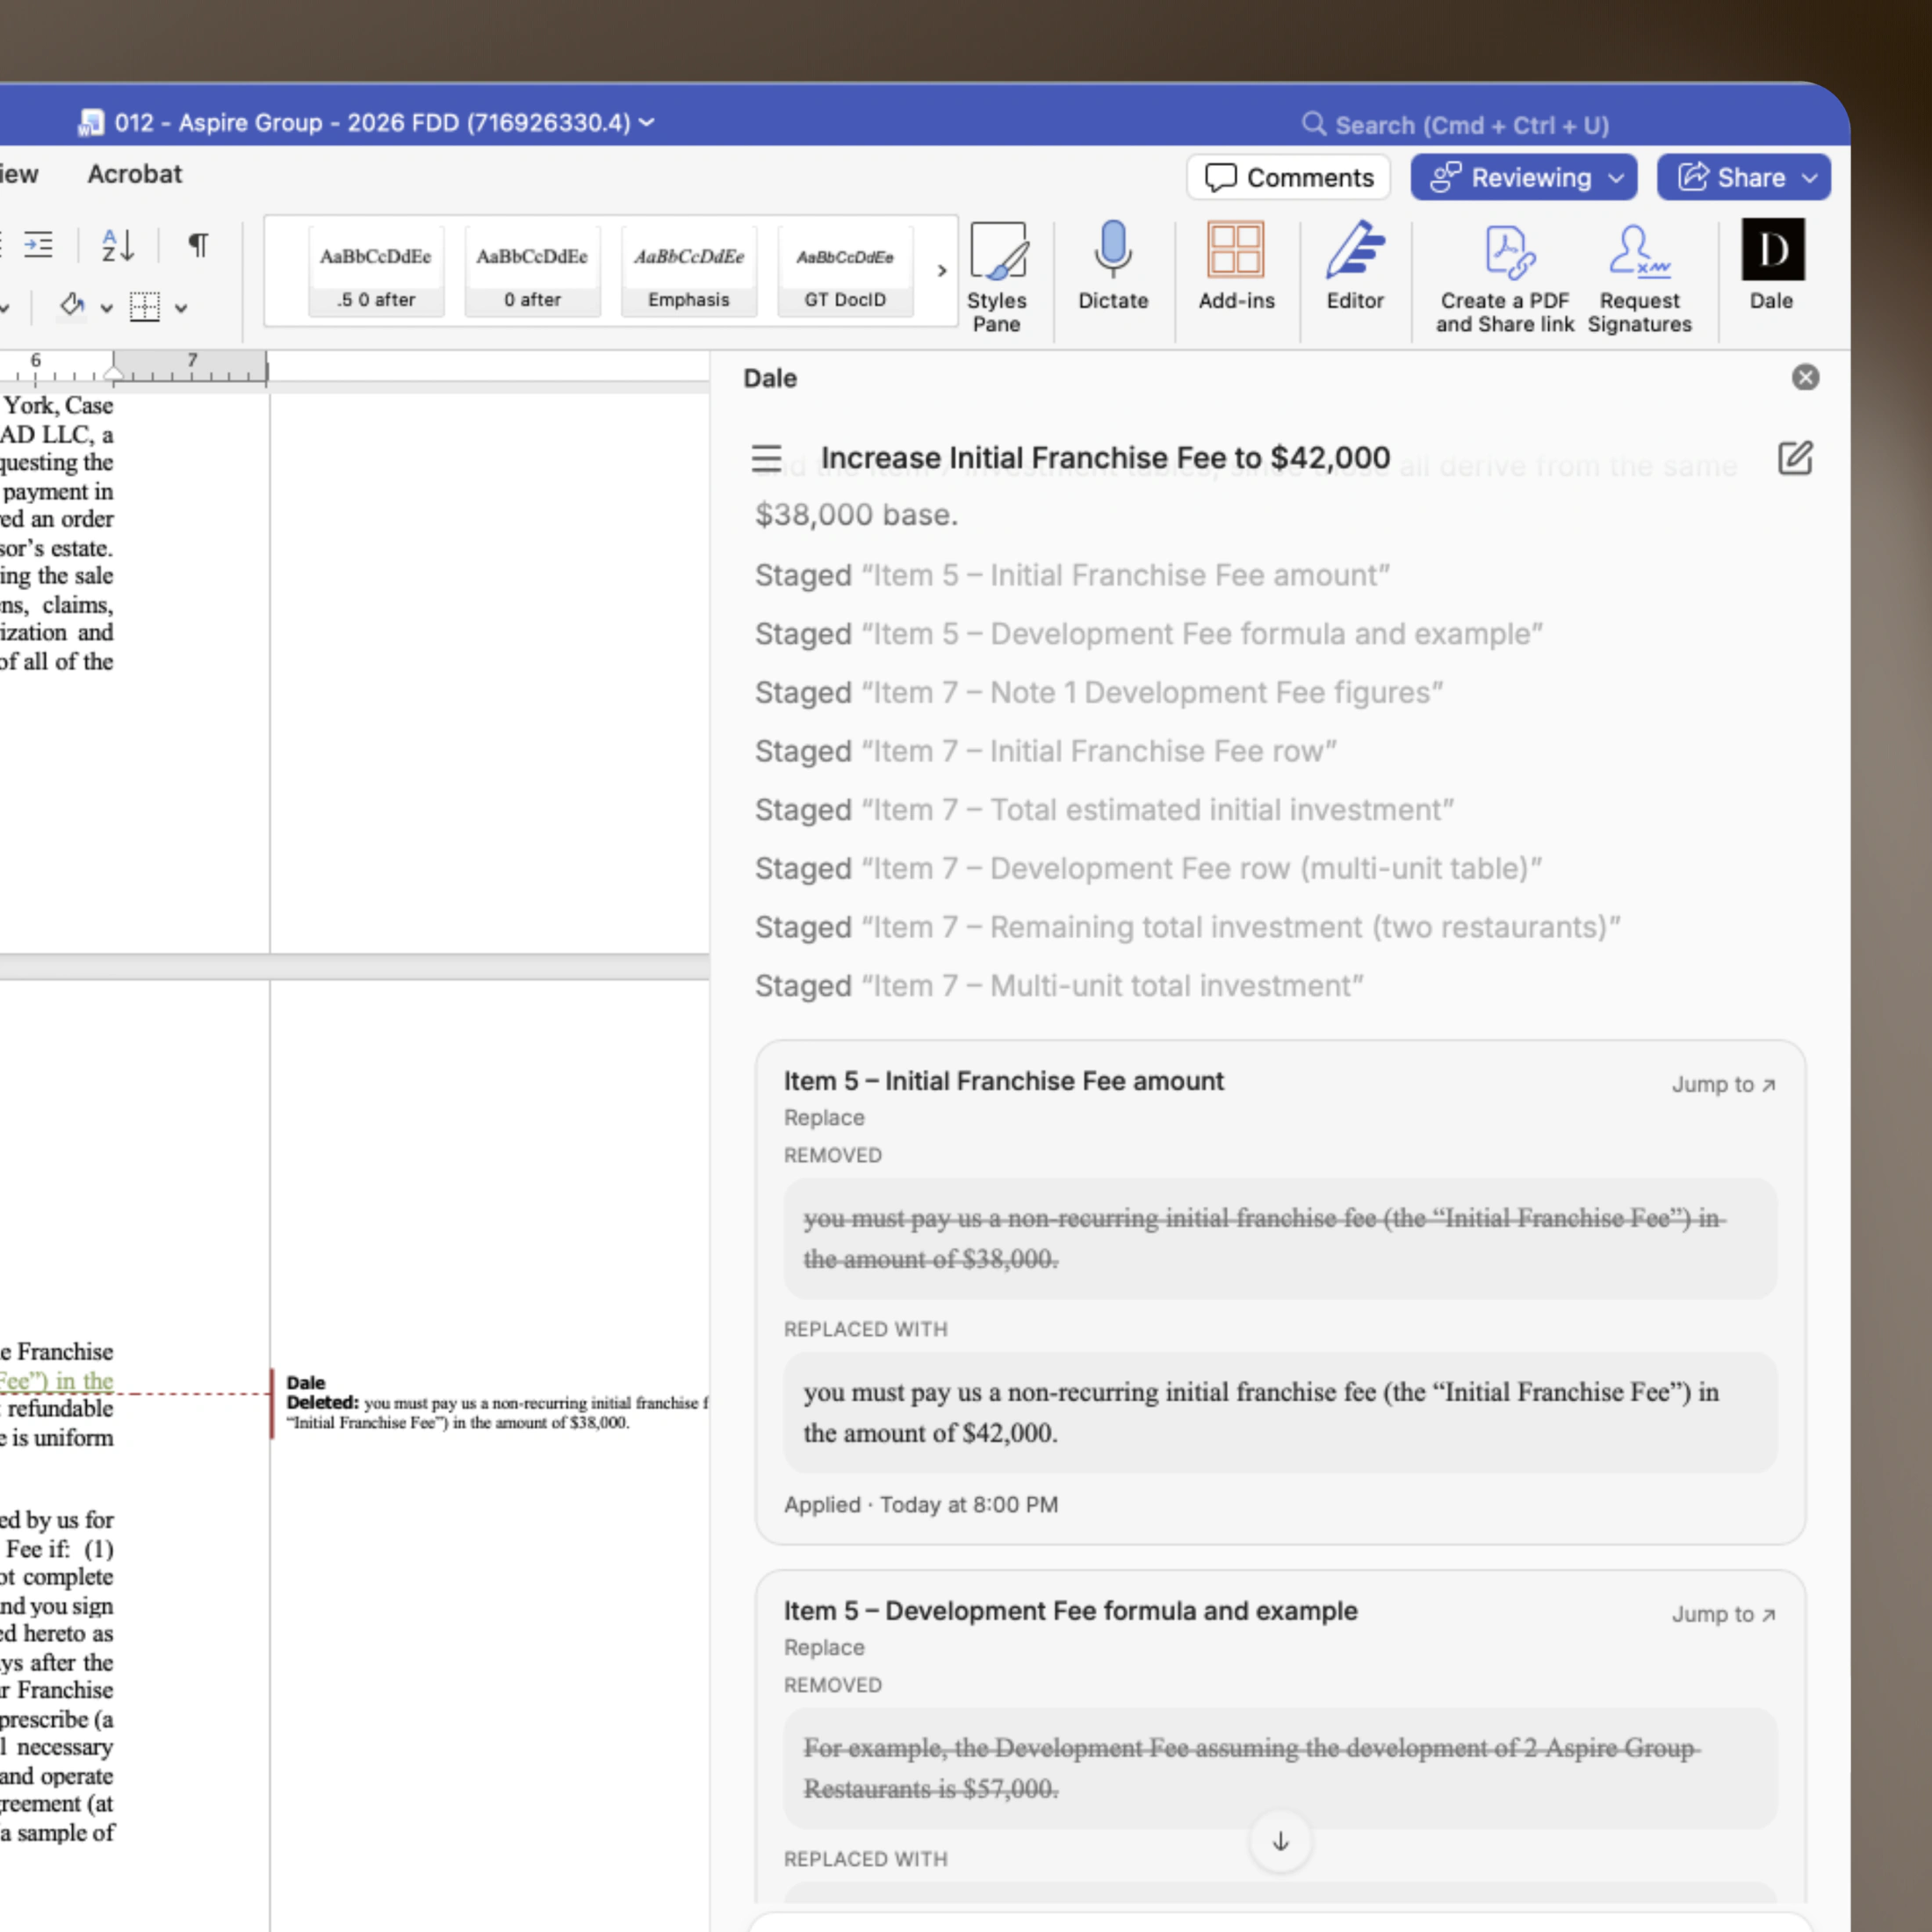
Task: Click staged 'Item 7 – Development Fee row (multi-unit table)'
Action: click(1148, 868)
